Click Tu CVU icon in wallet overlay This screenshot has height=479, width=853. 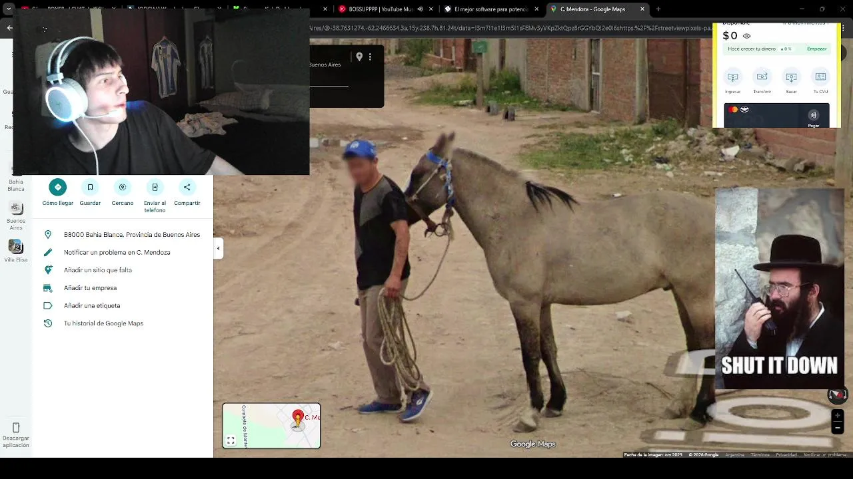tap(820, 77)
